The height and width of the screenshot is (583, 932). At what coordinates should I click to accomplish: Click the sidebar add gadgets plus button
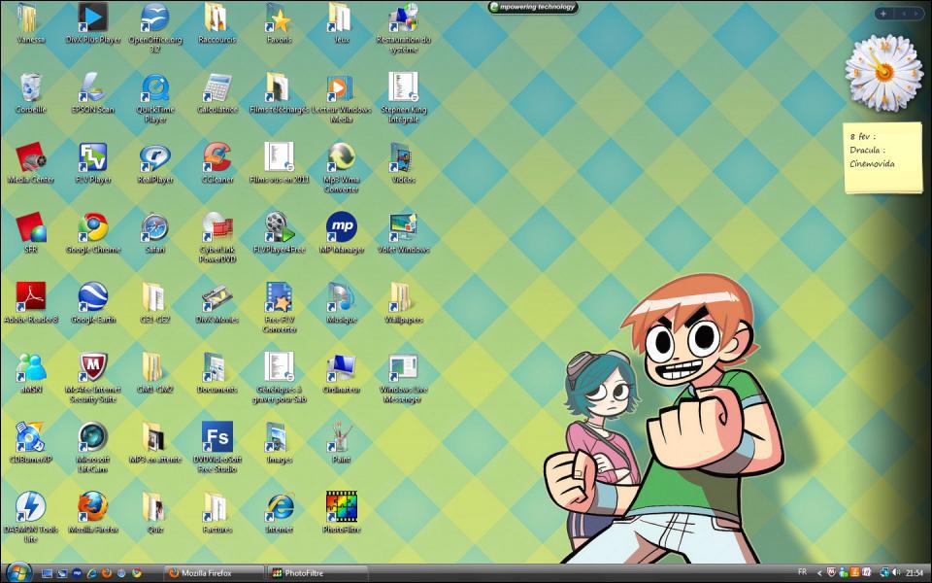click(x=882, y=13)
